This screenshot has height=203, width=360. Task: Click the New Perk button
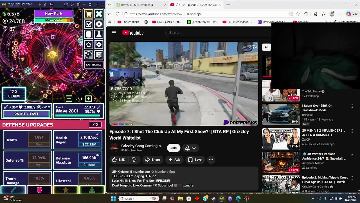(54, 14)
